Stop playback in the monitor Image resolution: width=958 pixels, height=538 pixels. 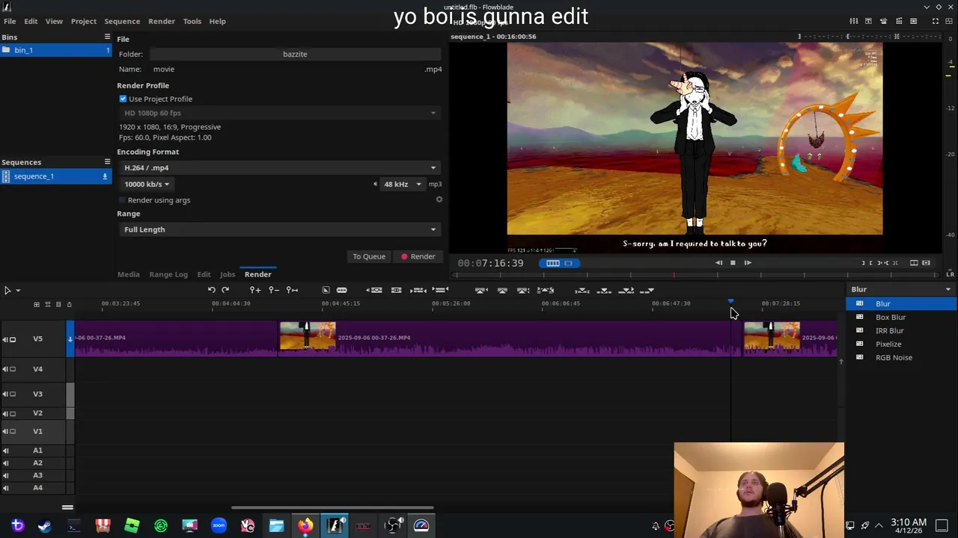pos(733,263)
